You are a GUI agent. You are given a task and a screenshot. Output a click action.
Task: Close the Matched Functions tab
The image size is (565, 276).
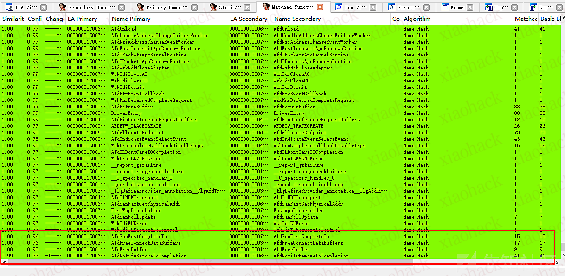pyautogui.click(x=320, y=7)
